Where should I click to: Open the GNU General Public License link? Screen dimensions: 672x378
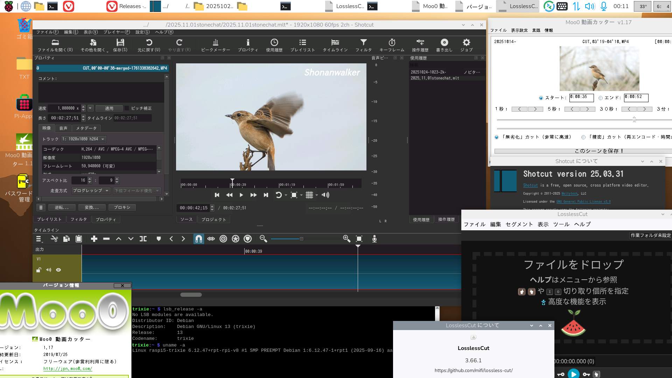[583, 202]
